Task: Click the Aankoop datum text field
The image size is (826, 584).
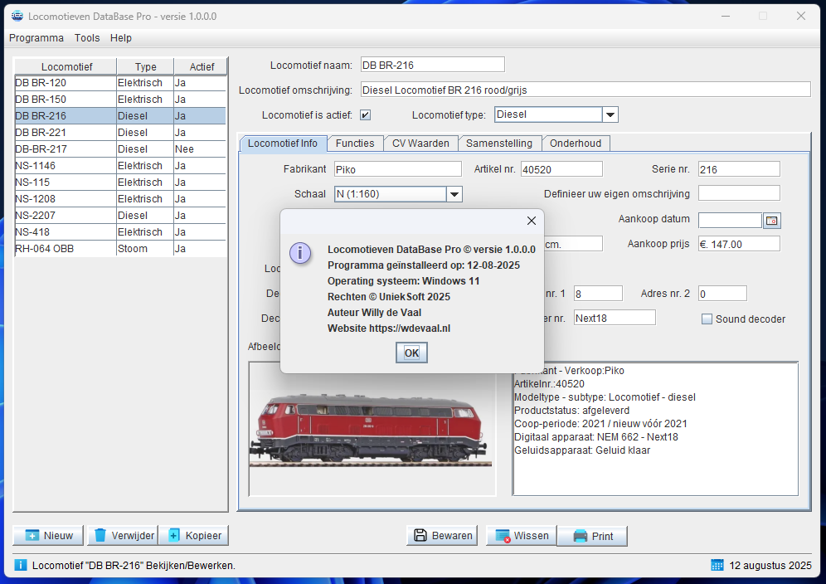Action: [x=730, y=221]
